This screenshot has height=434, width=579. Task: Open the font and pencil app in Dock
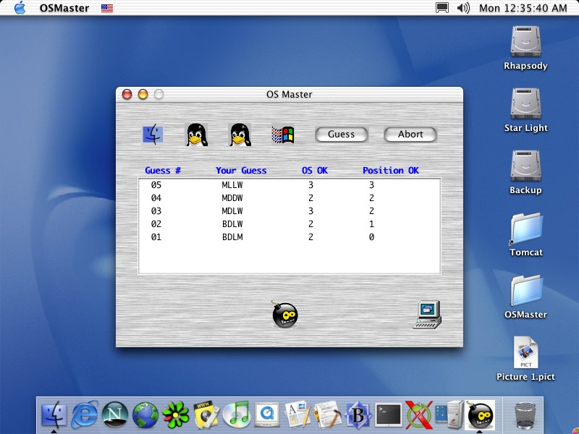click(x=297, y=414)
